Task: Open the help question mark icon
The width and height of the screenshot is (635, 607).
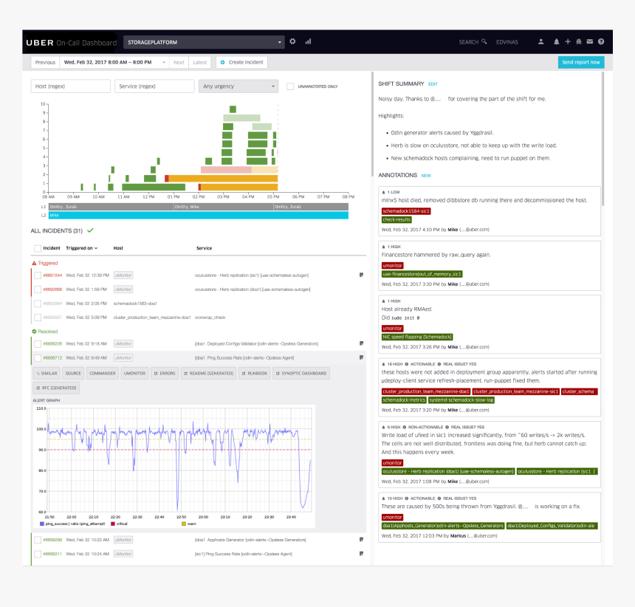Action: tap(601, 41)
